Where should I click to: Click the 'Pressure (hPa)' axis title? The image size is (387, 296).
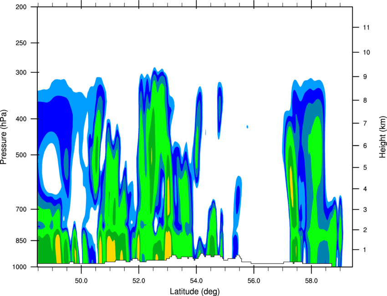(x=4, y=137)
